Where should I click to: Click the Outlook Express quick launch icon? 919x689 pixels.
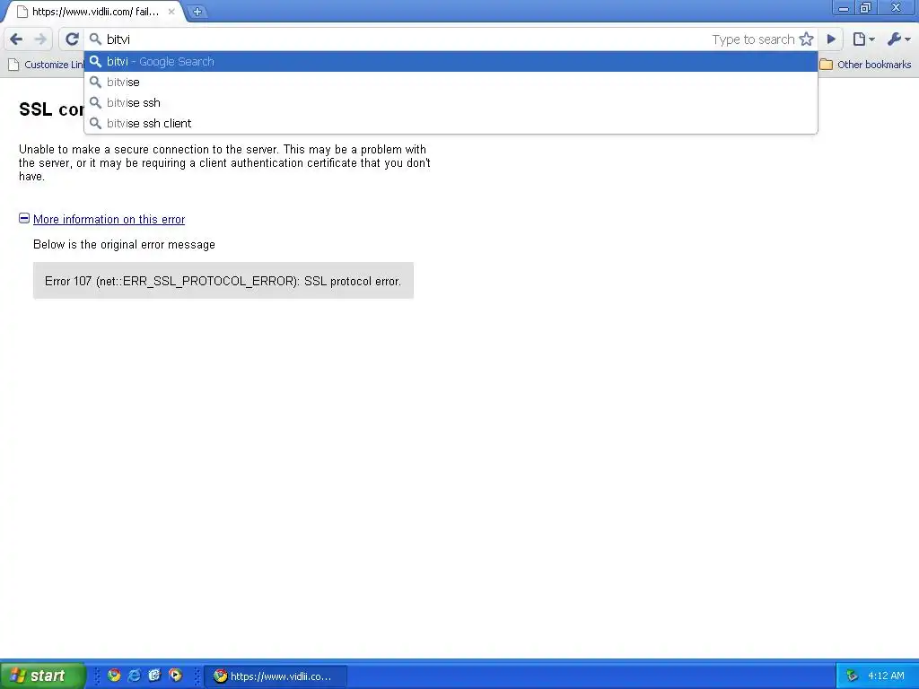coord(154,676)
